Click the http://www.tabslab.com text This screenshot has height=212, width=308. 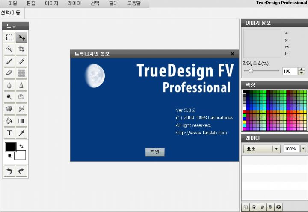tap(201, 133)
